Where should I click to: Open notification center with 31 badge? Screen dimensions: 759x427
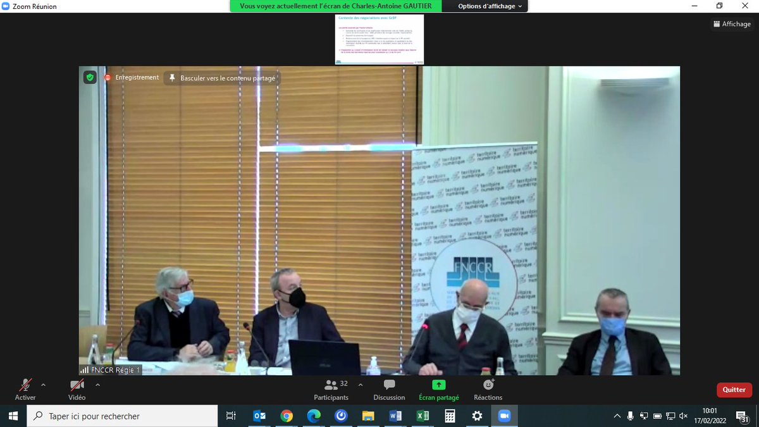pyautogui.click(x=743, y=416)
